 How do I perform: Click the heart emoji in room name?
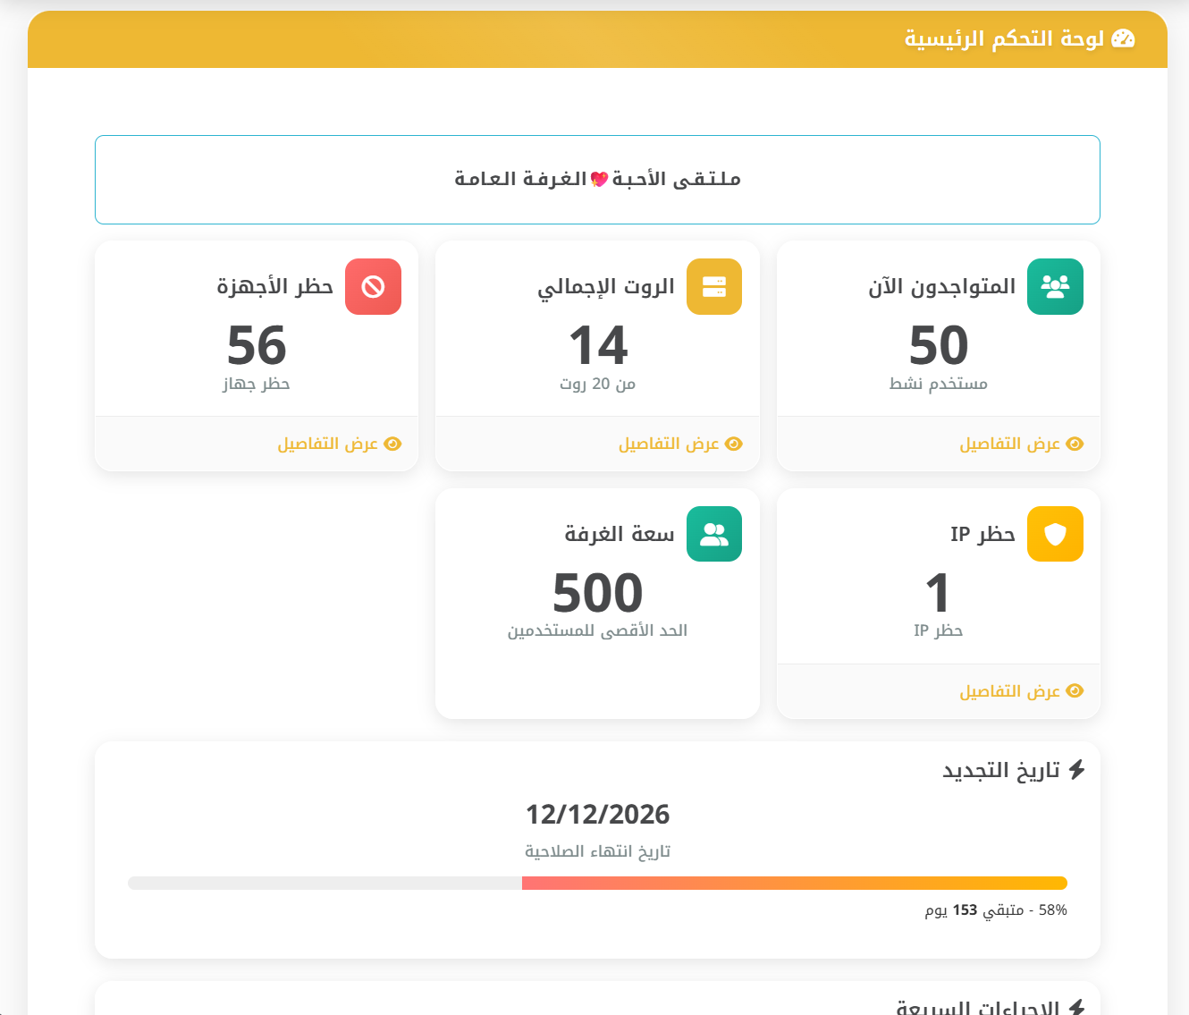(x=599, y=180)
